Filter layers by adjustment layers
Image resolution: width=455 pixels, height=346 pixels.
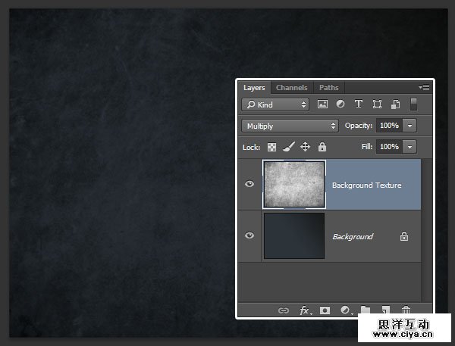(x=340, y=104)
